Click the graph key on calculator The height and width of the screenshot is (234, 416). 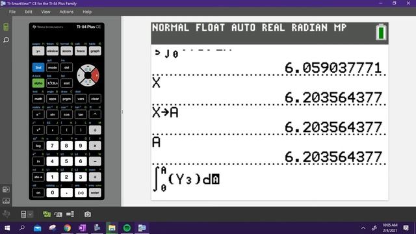pos(95,51)
